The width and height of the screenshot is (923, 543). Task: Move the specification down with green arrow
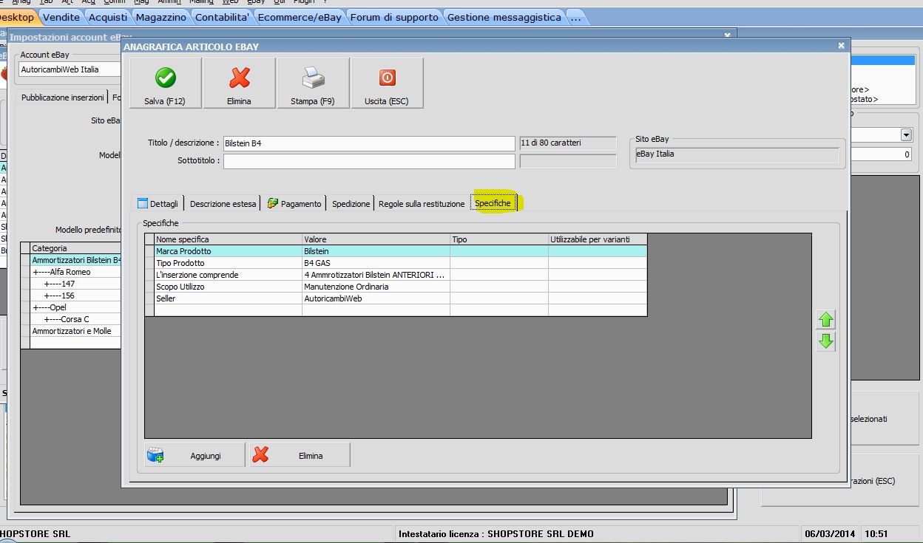point(826,341)
